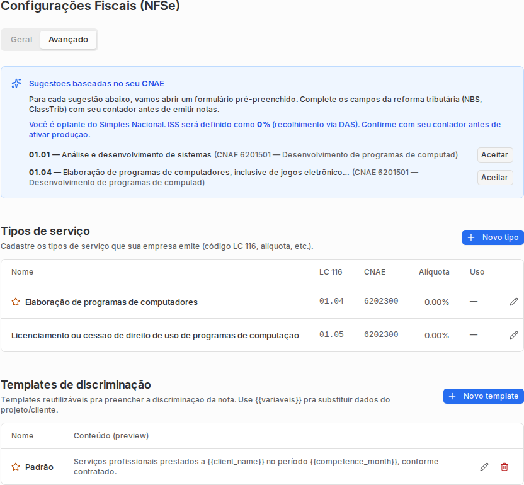The height and width of the screenshot is (485, 524).
Task: Switch to the Geral tab
Action: click(21, 40)
